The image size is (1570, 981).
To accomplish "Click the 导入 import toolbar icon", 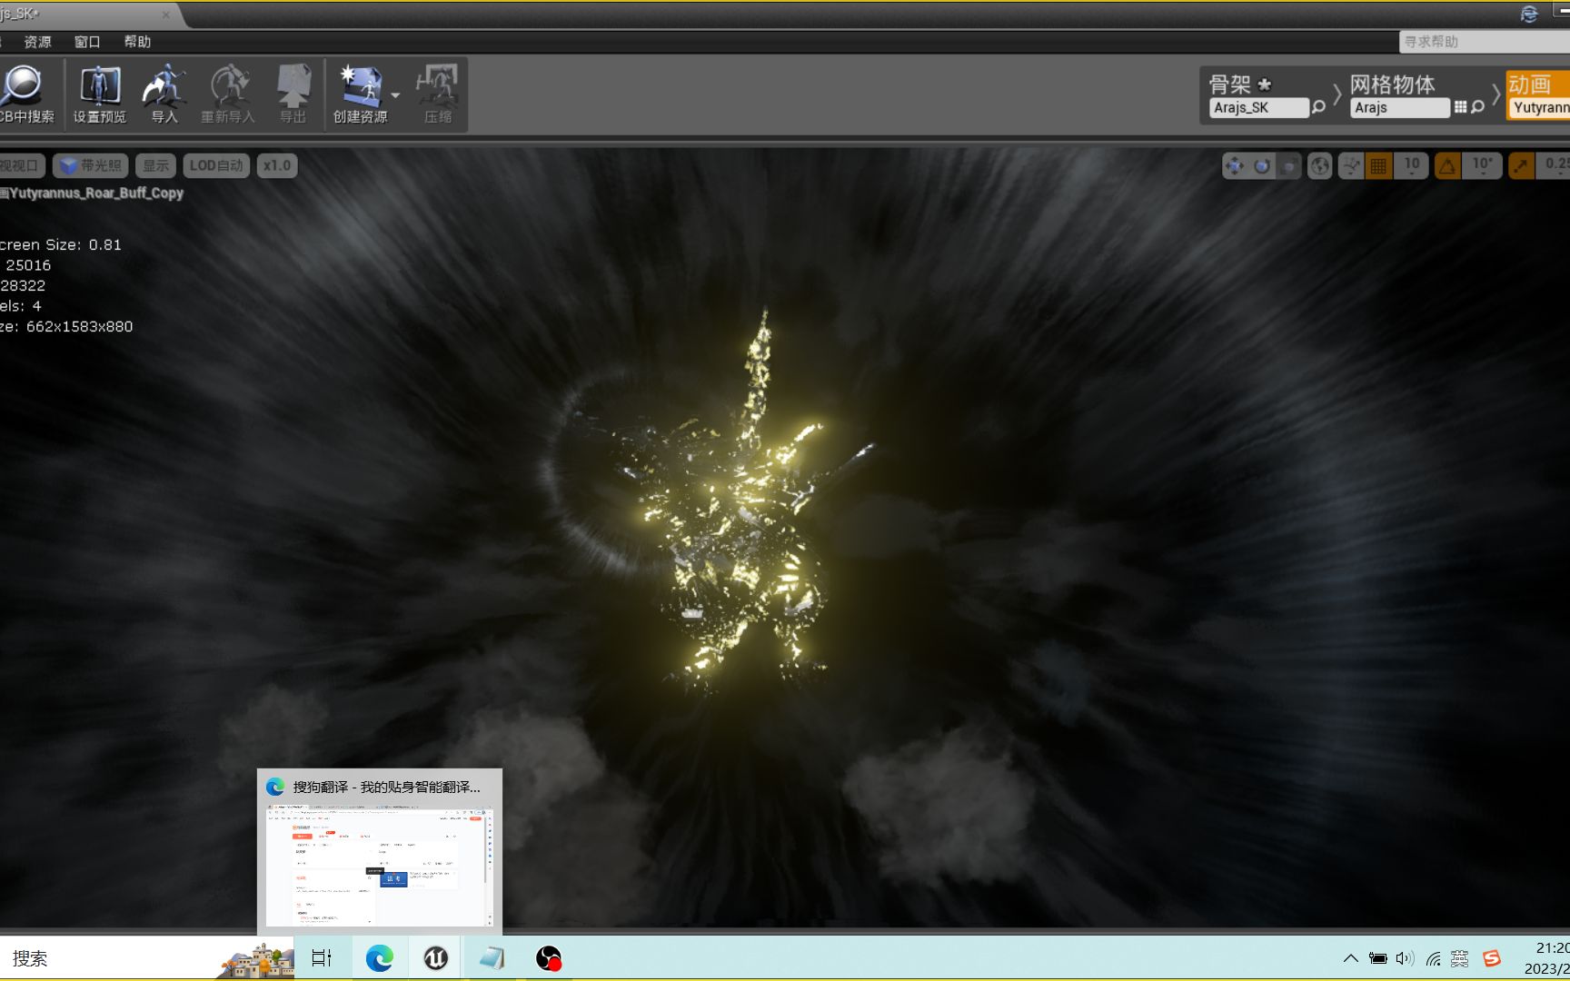I will coord(164,94).
